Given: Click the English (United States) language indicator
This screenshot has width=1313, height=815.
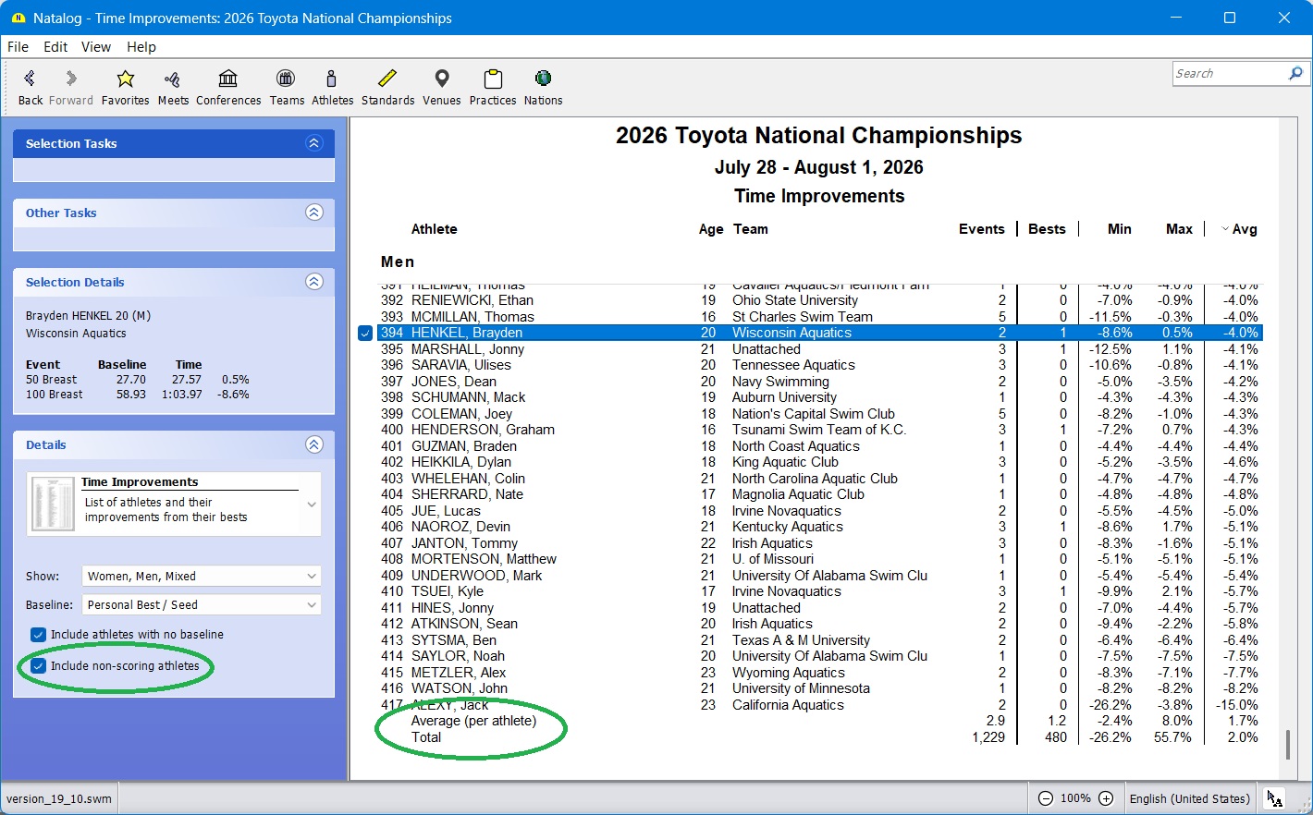Looking at the screenshot, I should pyautogui.click(x=1190, y=798).
